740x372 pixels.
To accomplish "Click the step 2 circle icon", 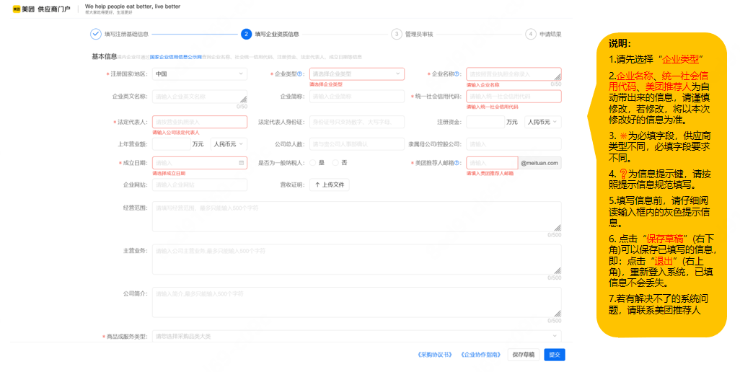I will click(246, 34).
